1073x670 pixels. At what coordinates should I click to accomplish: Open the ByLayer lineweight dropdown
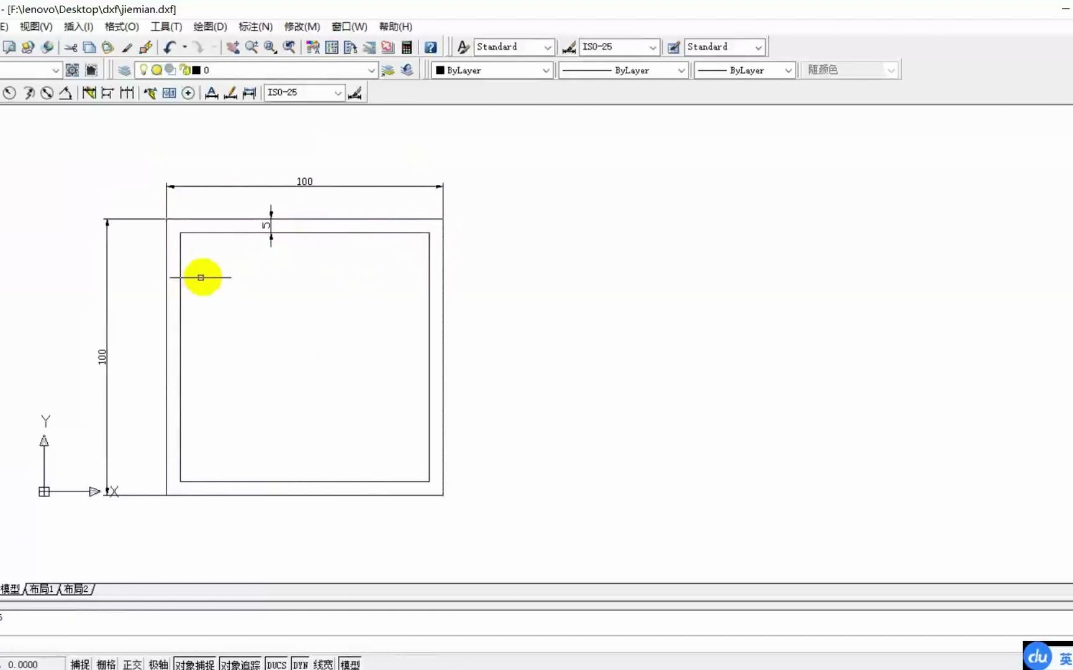[745, 70]
